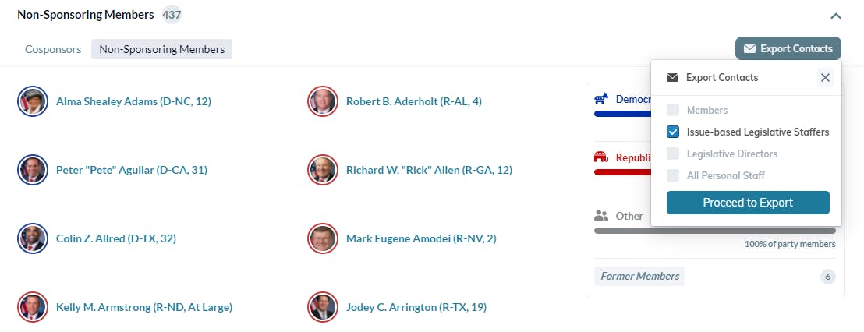Close the Export Contacts popup
864x332 pixels.
[825, 77]
